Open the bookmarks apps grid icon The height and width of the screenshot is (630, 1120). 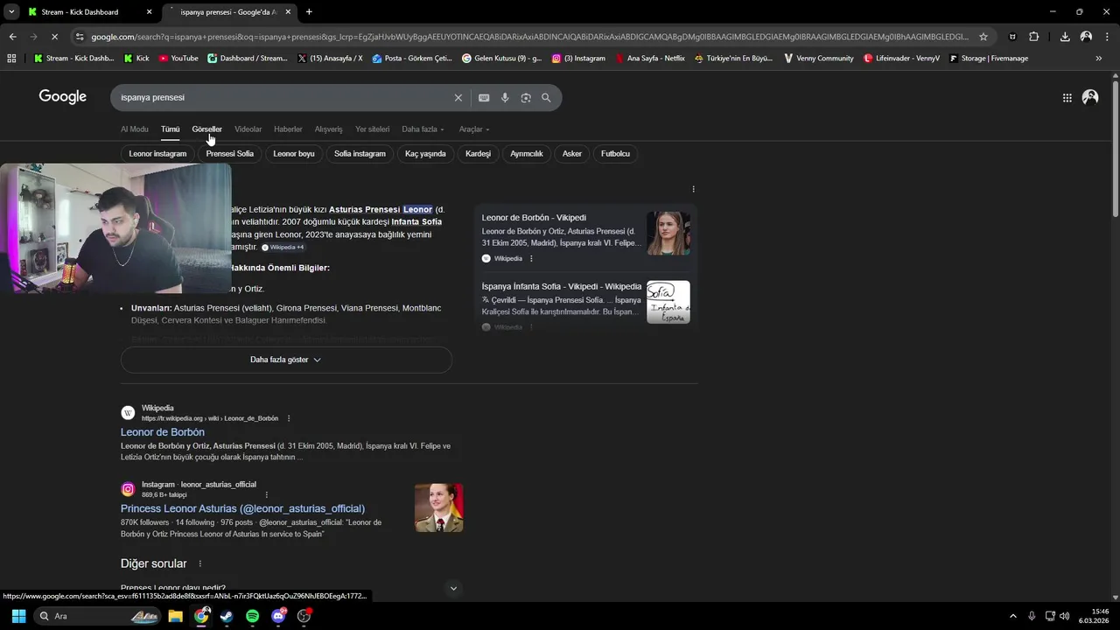tap(11, 59)
